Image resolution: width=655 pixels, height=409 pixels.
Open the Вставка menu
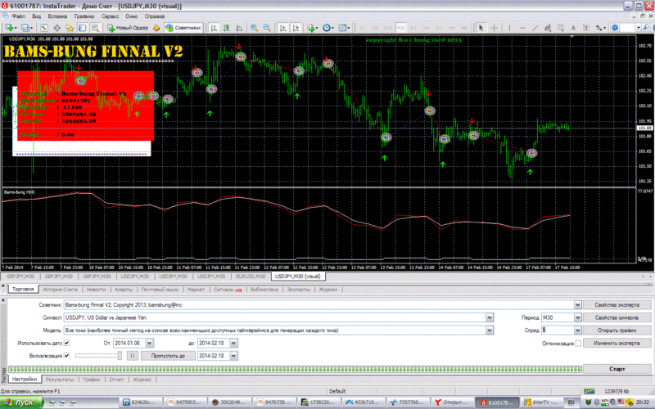[x=57, y=16]
